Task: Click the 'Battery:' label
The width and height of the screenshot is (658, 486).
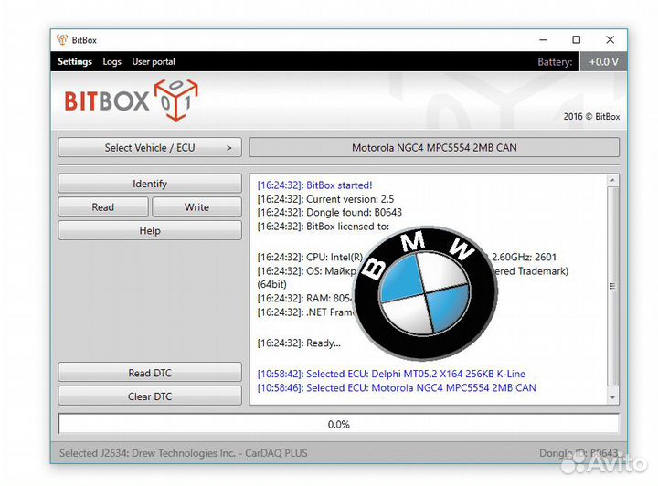Action: [x=555, y=62]
